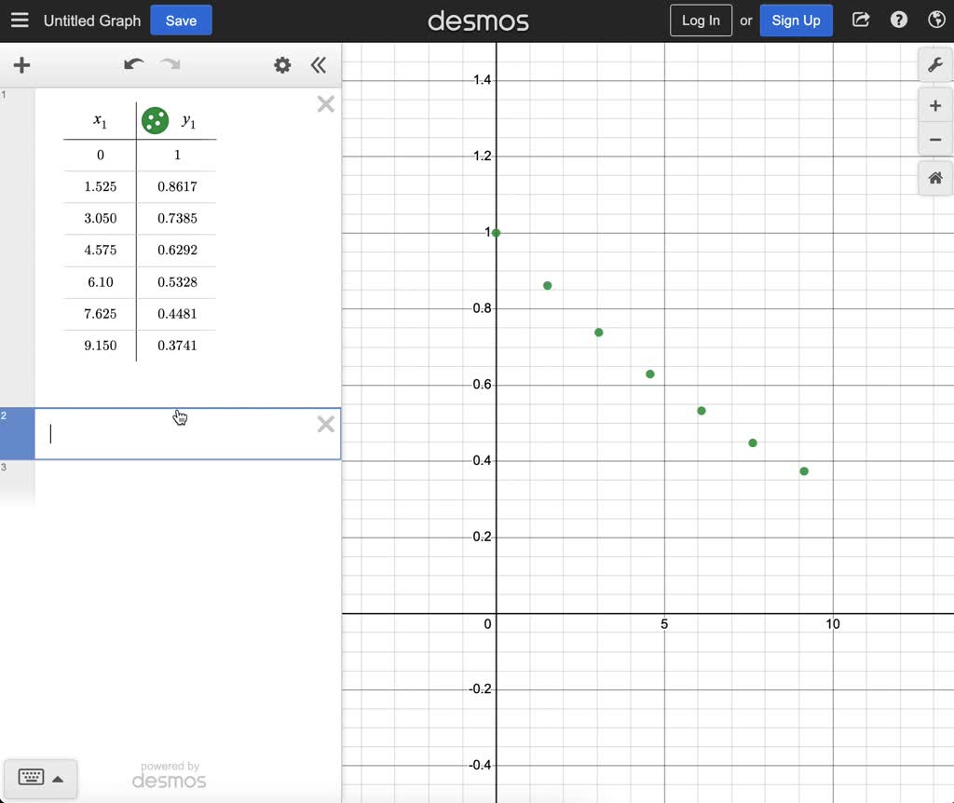This screenshot has height=803, width=954.
Task: Click the Add Item plus icon
Action: click(21, 65)
